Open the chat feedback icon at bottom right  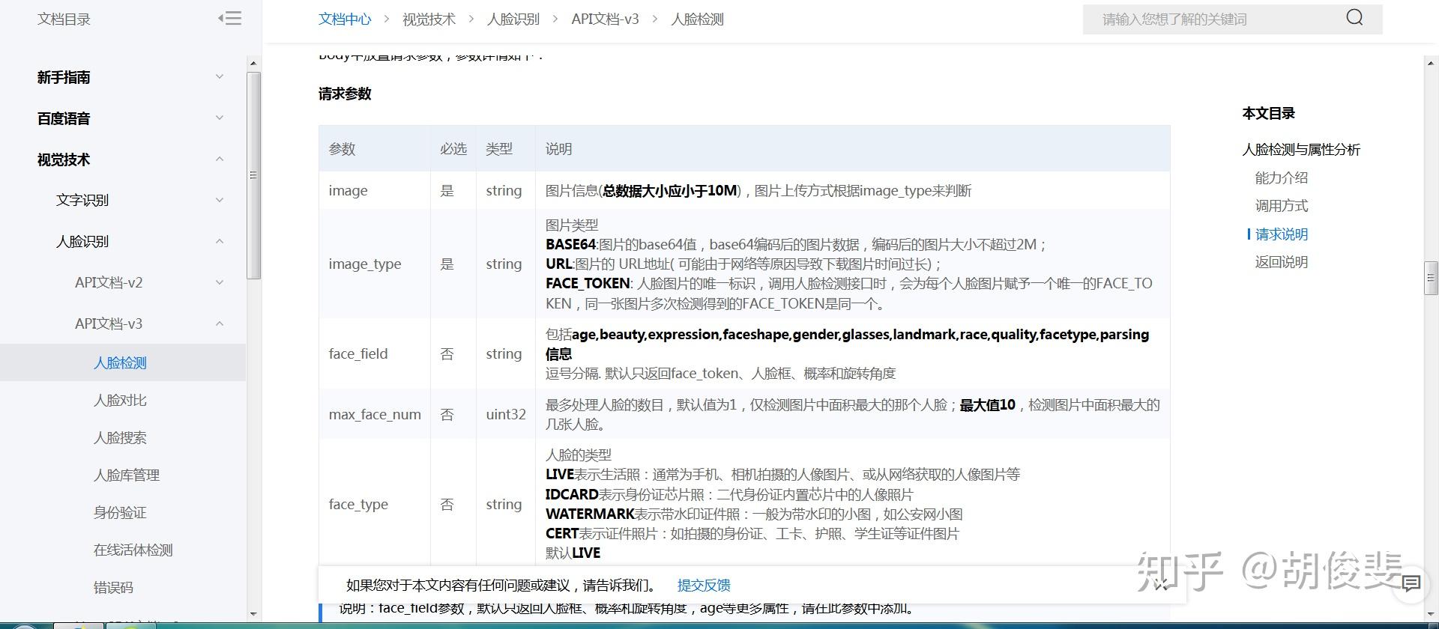point(1411,583)
